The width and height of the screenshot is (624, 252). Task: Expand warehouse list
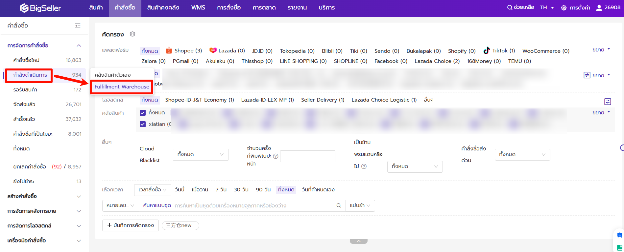coord(601,112)
